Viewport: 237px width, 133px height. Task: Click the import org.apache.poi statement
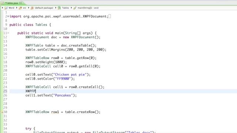click(x=59, y=16)
